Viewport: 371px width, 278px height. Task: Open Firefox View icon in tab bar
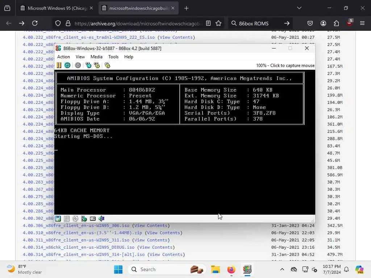pos(7,8)
